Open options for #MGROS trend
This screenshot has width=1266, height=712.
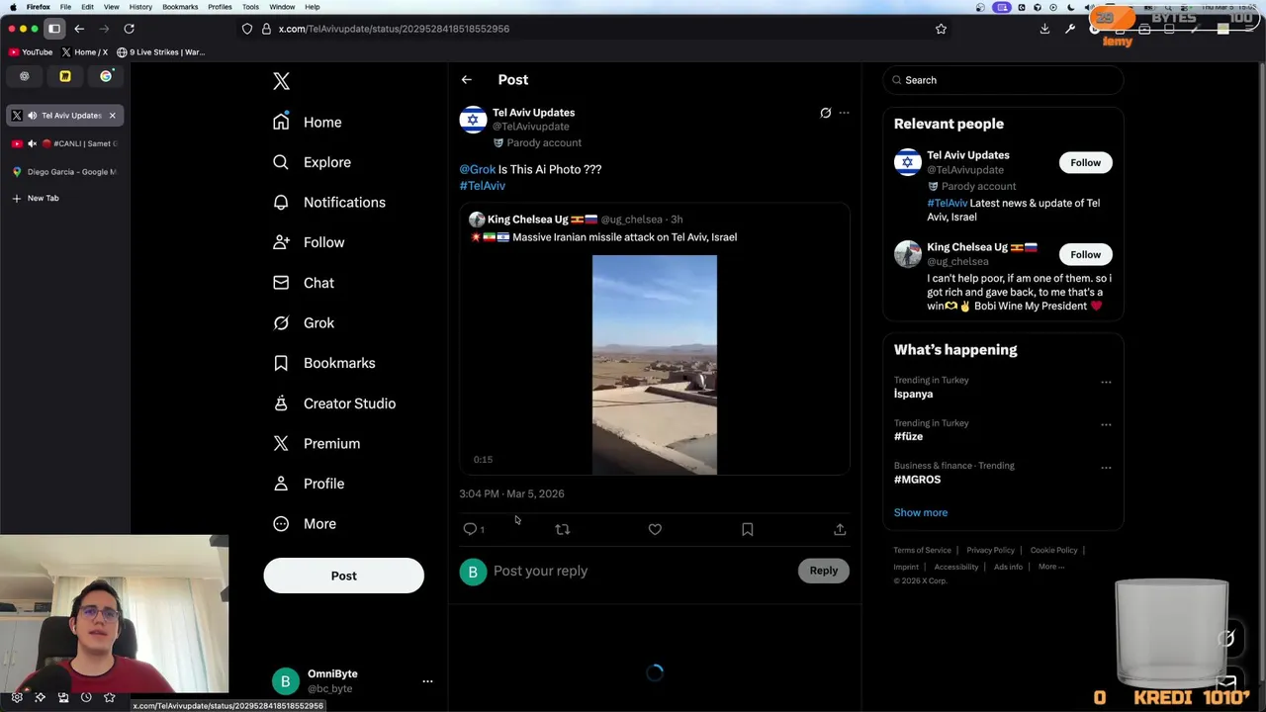point(1106,468)
